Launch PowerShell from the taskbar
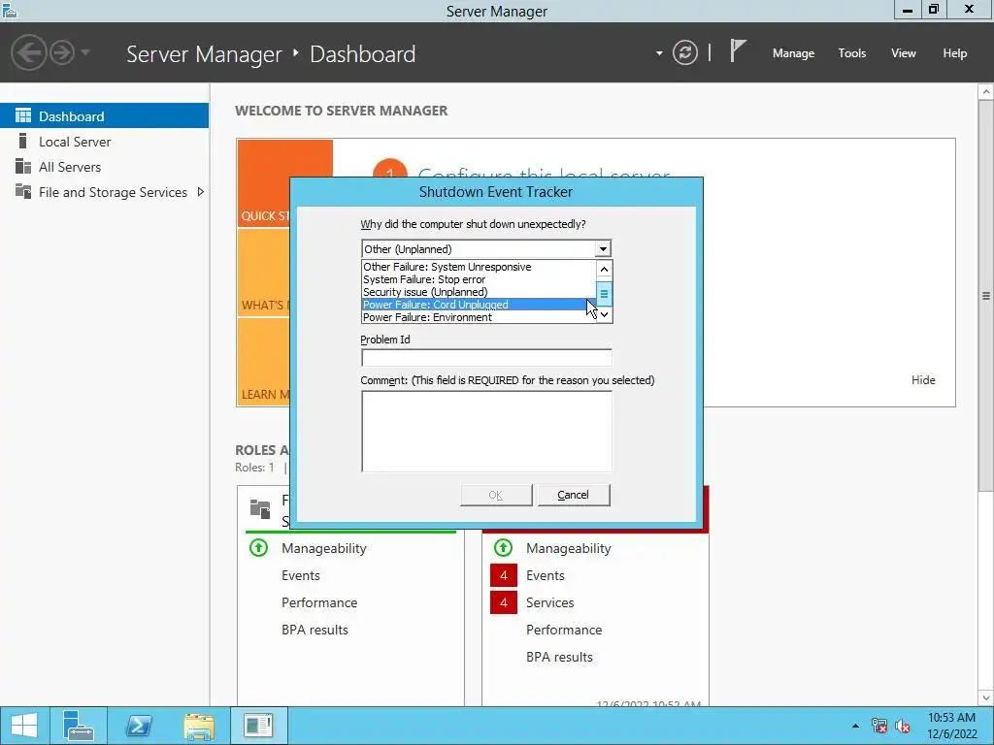The height and width of the screenshot is (745, 994). [138, 726]
